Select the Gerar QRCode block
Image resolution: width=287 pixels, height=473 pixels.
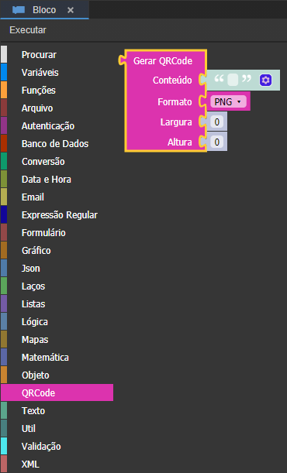click(163, 60)
